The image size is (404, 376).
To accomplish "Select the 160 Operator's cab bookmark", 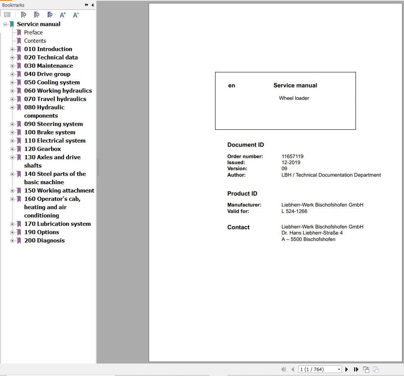I will 52,207.
